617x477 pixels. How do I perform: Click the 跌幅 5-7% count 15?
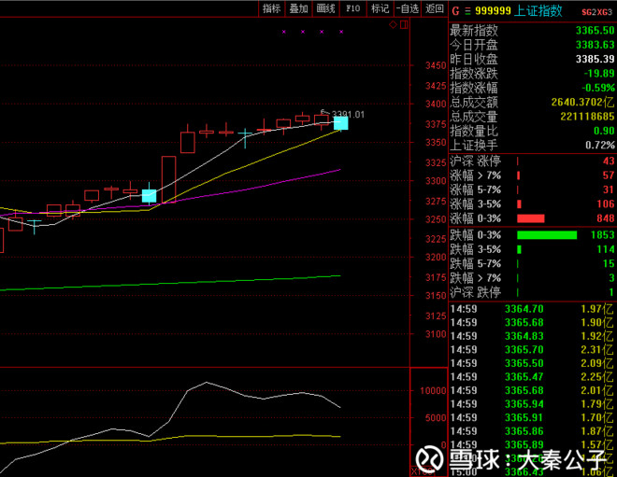(609, 263)
